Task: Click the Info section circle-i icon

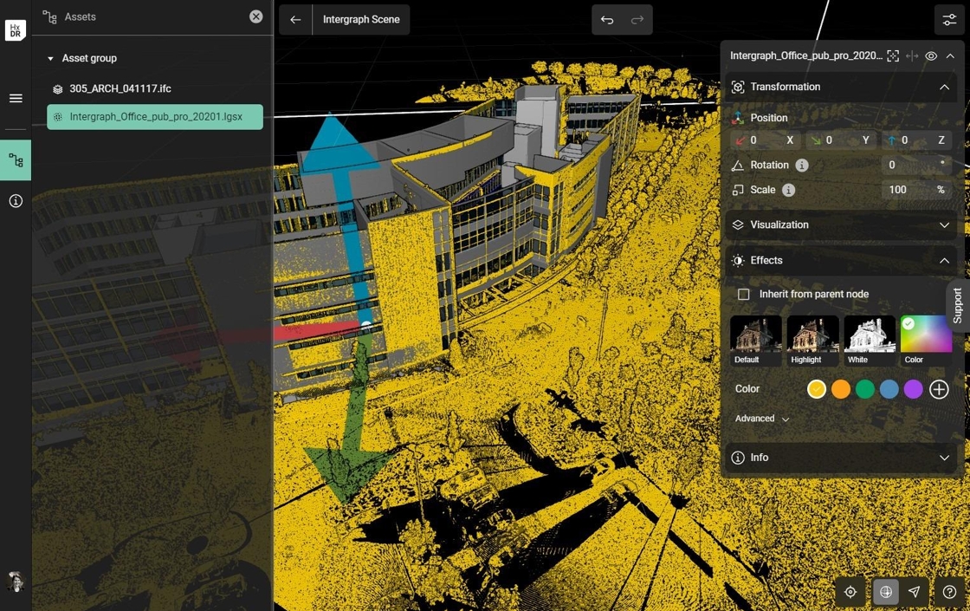Action: coord(738,458)
